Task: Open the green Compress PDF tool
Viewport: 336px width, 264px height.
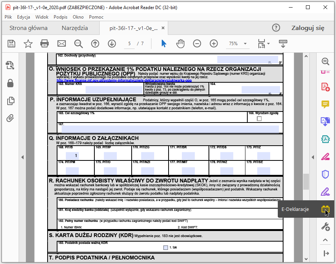Action: click(325, 139)
